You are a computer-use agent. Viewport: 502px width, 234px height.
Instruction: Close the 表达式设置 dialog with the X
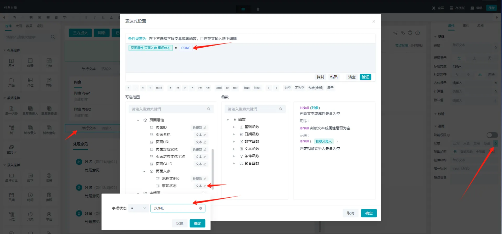click(374, 21)
